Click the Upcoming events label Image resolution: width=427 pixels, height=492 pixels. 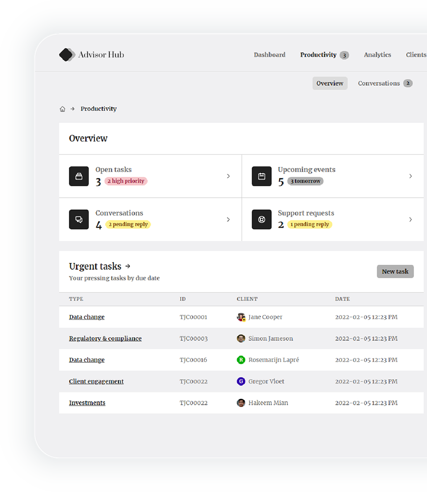[307, 170]
